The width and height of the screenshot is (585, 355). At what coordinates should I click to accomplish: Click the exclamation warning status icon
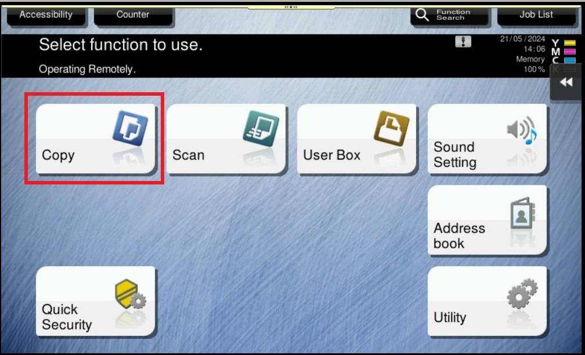463,42
